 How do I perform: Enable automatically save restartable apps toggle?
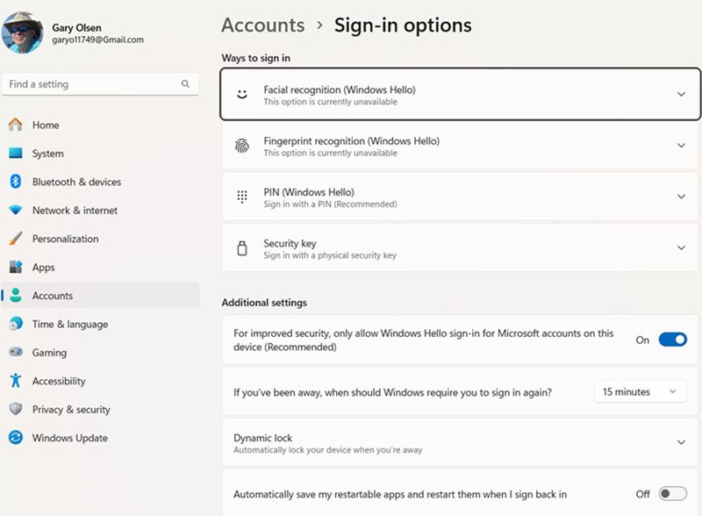click(672, 493)
